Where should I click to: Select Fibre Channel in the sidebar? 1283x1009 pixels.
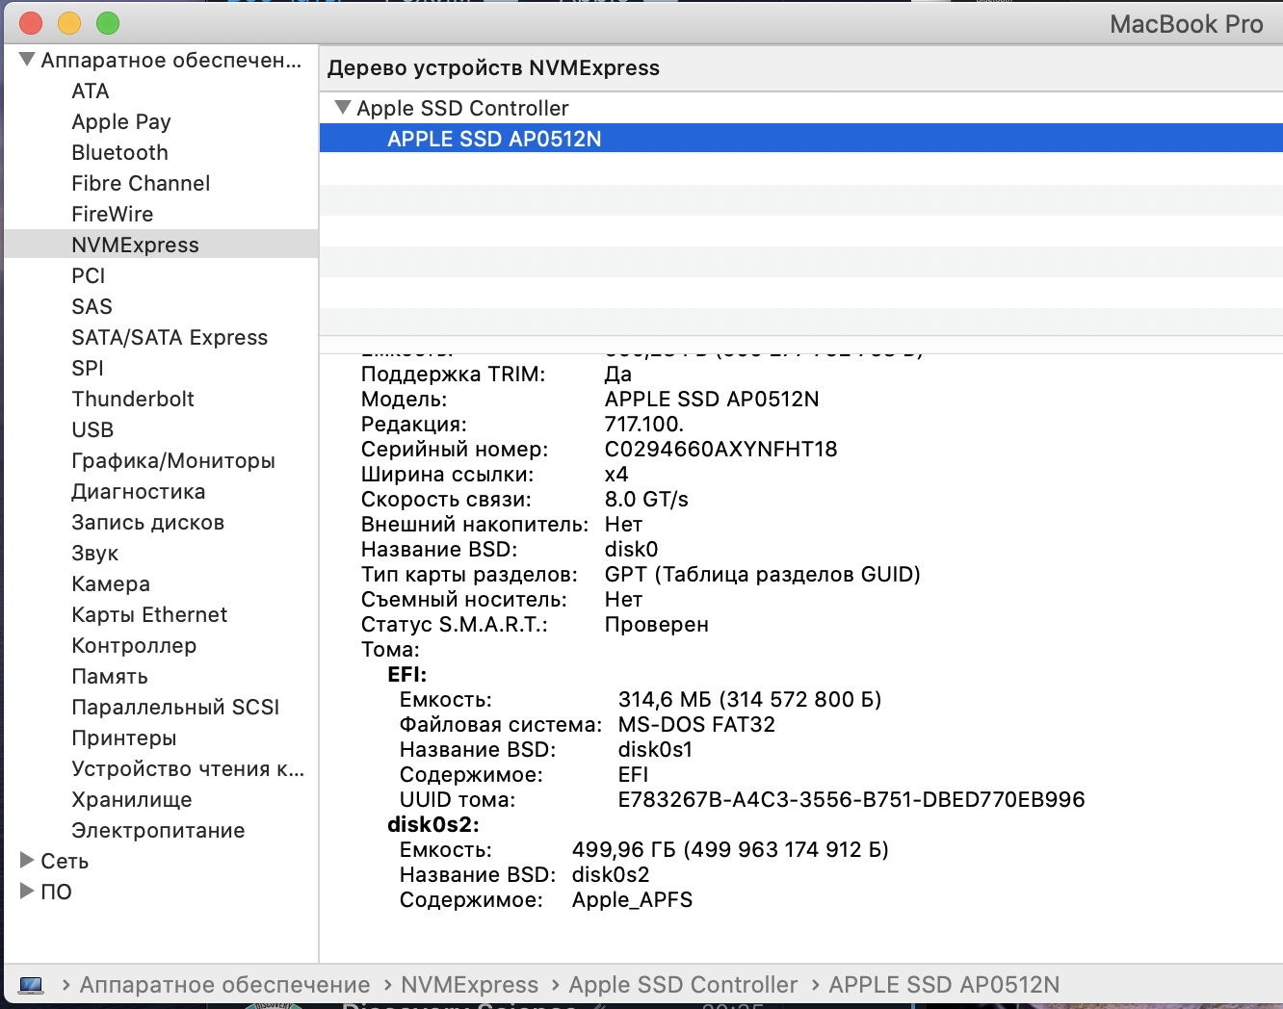[x=141, y=183]
